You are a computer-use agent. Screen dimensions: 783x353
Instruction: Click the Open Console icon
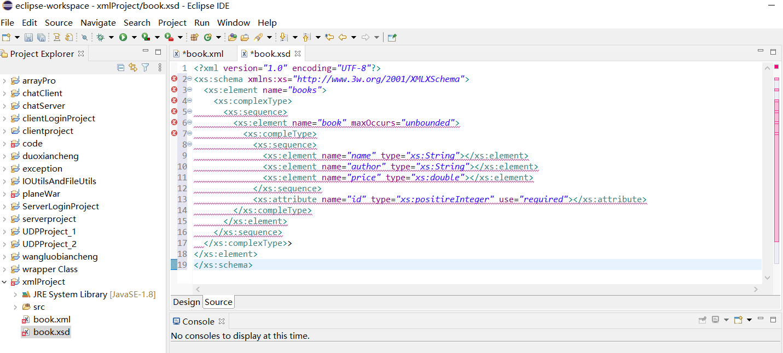coord(738,320)
